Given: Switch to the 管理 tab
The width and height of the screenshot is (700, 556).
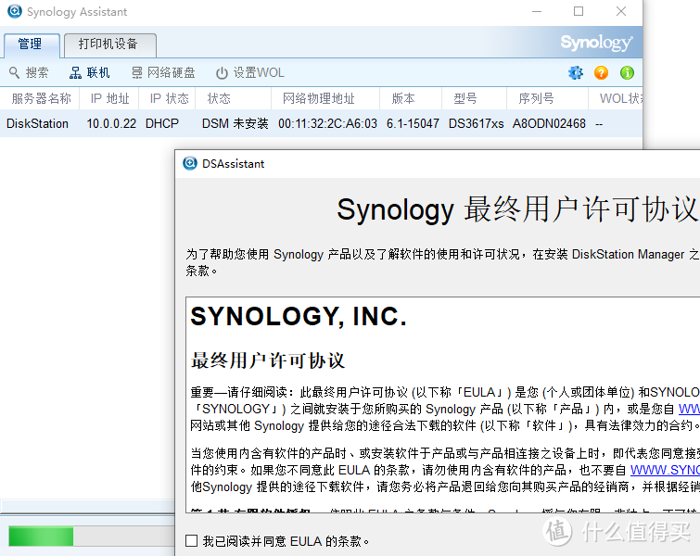Looking at the screenshot, I should pyautogui.click(x=31, y=44).
